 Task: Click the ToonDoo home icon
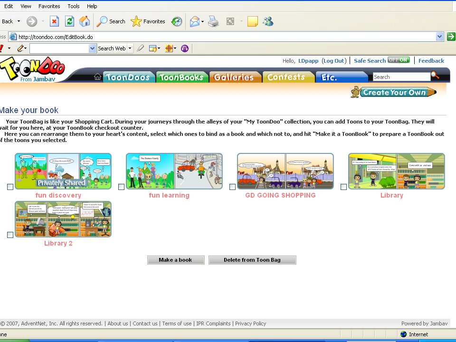(97, 77)
